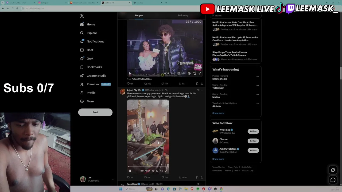Share the ItsKingSlime video post
Image resolution: width=342 pixels, height=192 pixels.
[202, 83]
